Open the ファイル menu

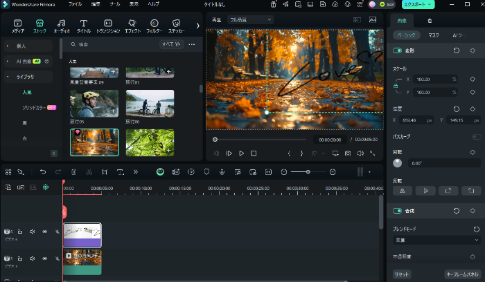[75, 4]
